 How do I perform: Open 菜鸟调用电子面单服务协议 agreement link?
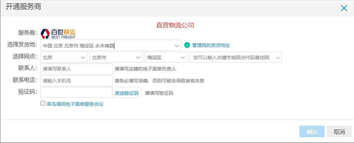pos(75,104)
